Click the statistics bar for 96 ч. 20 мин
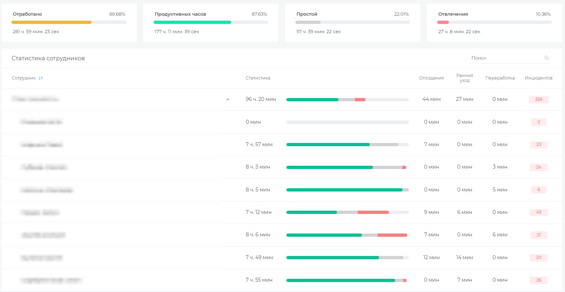 point(347,99)
